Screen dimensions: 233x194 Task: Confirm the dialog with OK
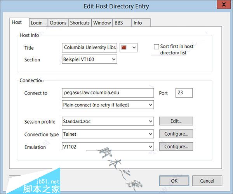point(174,181)
